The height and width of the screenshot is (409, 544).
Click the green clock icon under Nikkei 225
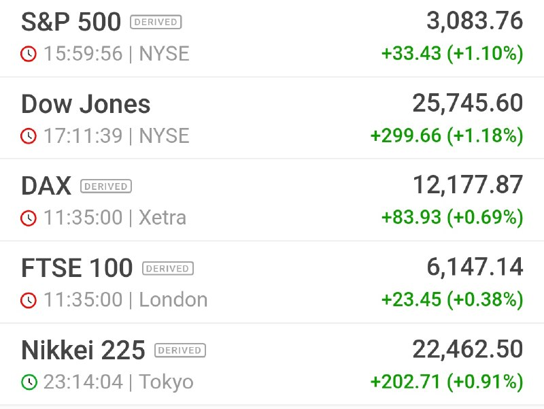pyautogui.click(x=29, y=382)
